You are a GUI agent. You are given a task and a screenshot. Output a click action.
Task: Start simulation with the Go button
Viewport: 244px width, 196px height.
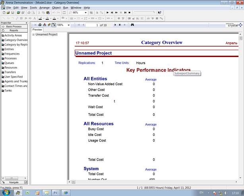[107, 13]
